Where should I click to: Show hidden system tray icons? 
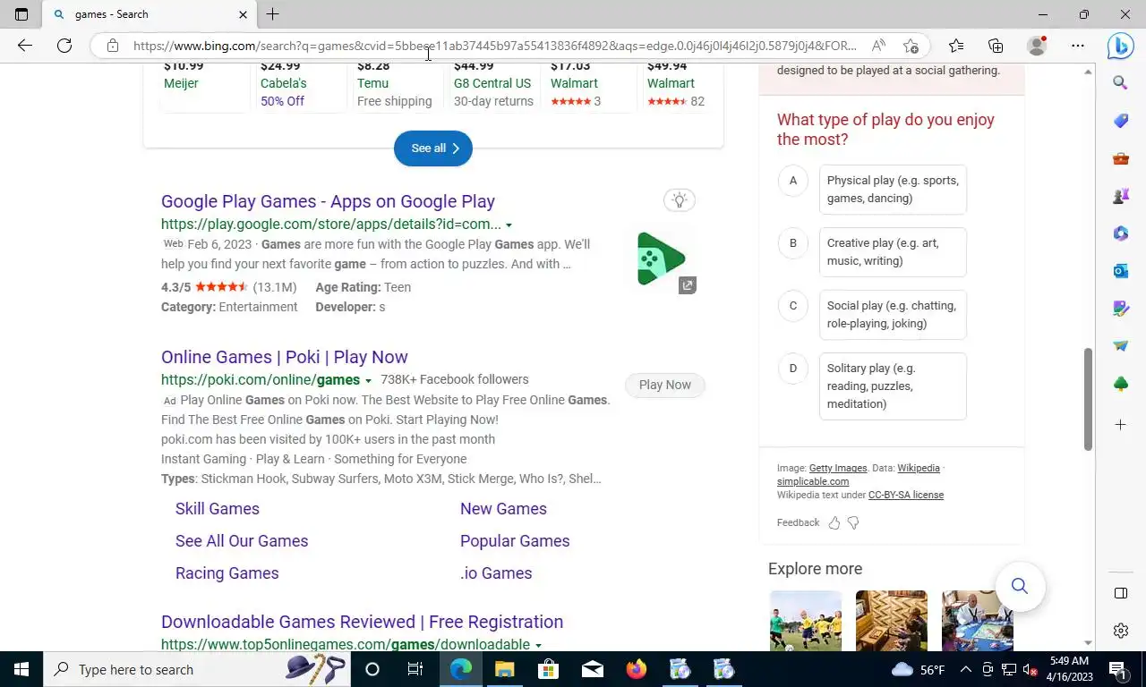pos(965,669)
